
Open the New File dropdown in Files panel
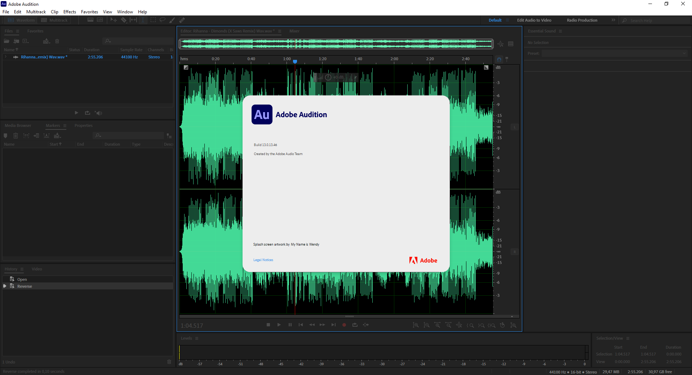[x=26, y=41]
